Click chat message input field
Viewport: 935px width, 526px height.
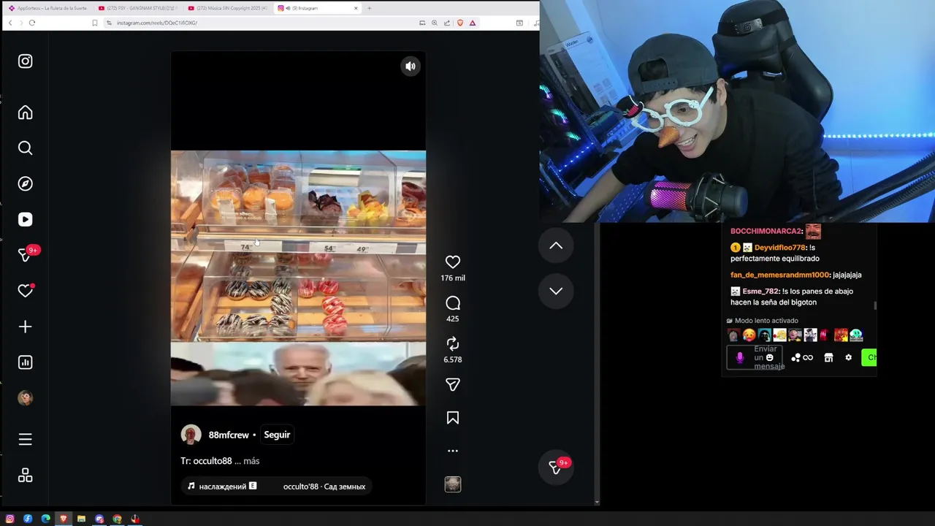point(756,357)
